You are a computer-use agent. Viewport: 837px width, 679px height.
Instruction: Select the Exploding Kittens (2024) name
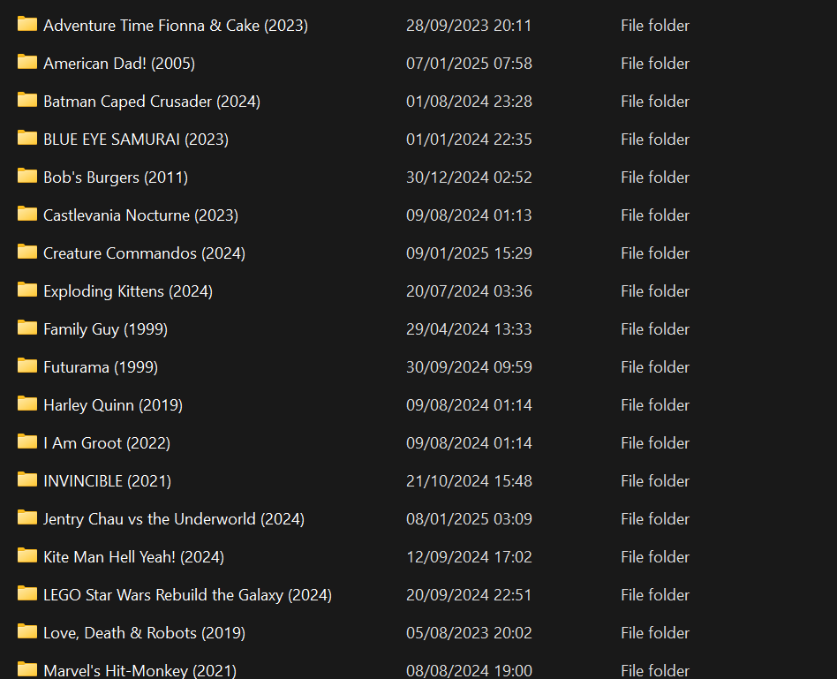(x=128, y=290)
